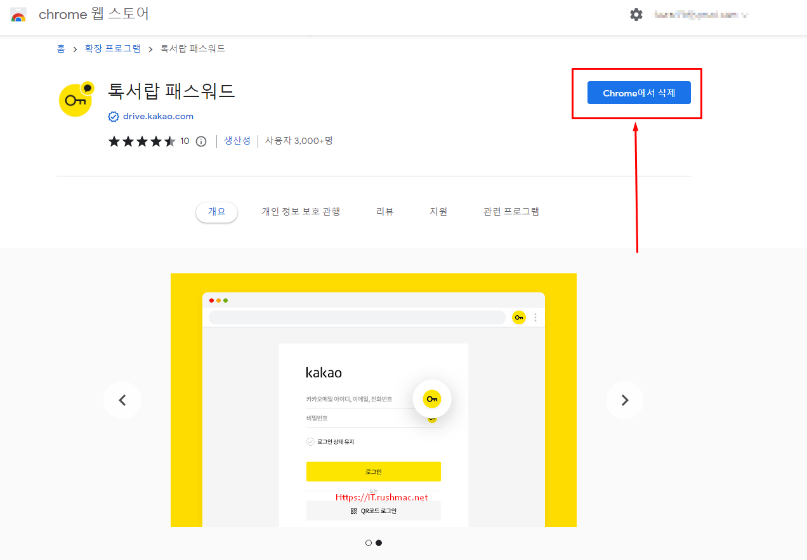
Task: Open 확장 프로그램 breadcrumb link
Action: tap(113, 48)
